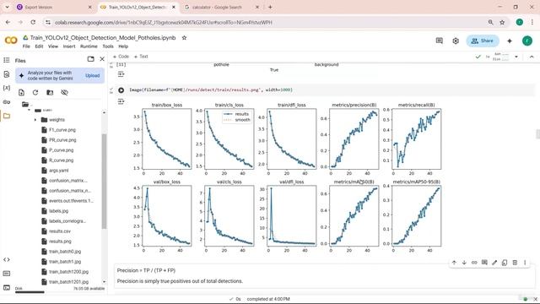The image size is (540, 304).
Task: Click the Share button
Action: click(x=483, y=41)
